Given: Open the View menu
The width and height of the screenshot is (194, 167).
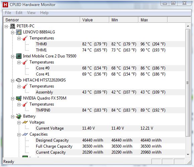Looking at the screenshot, I should 31,13.
